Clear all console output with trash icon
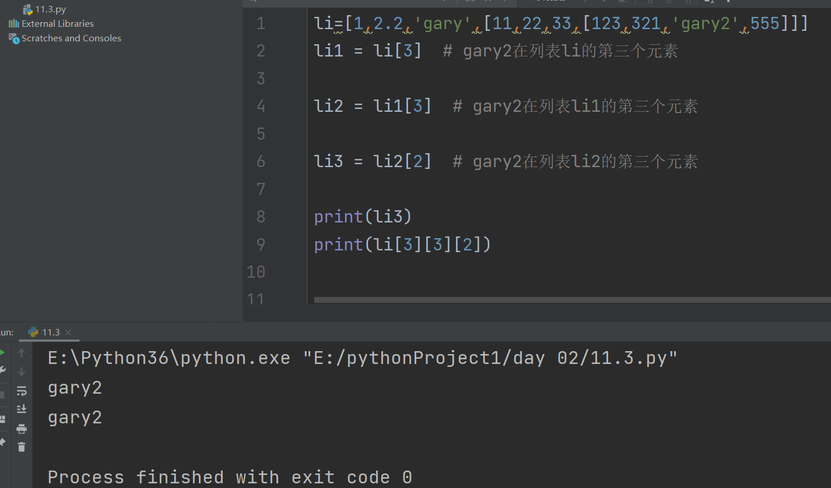Viewport: 831px width, 488px height. [x=22, y=447]
